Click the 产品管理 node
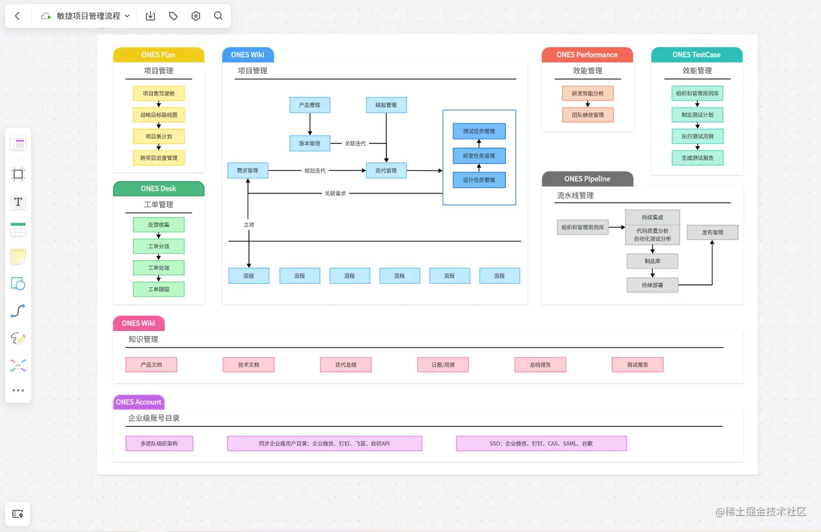 [x=309, y=105]
